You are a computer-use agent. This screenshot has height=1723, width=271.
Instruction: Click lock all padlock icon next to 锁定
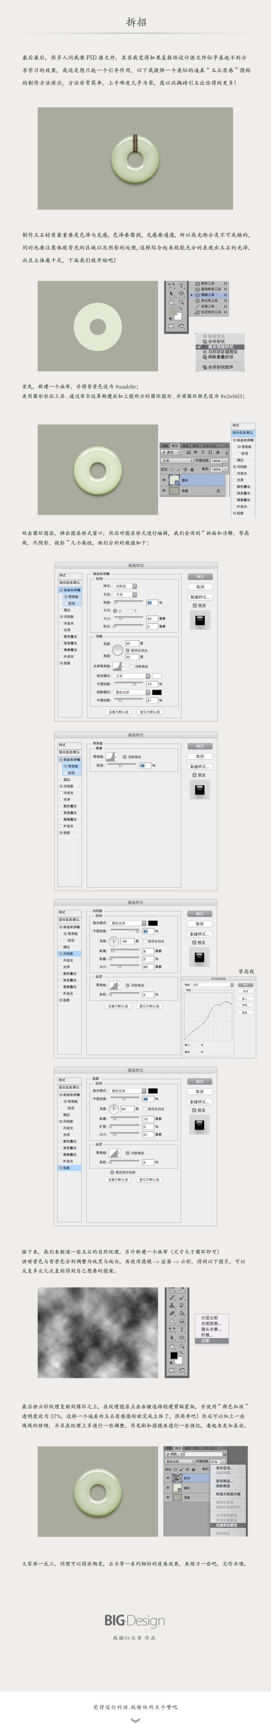tap(192, 469)
